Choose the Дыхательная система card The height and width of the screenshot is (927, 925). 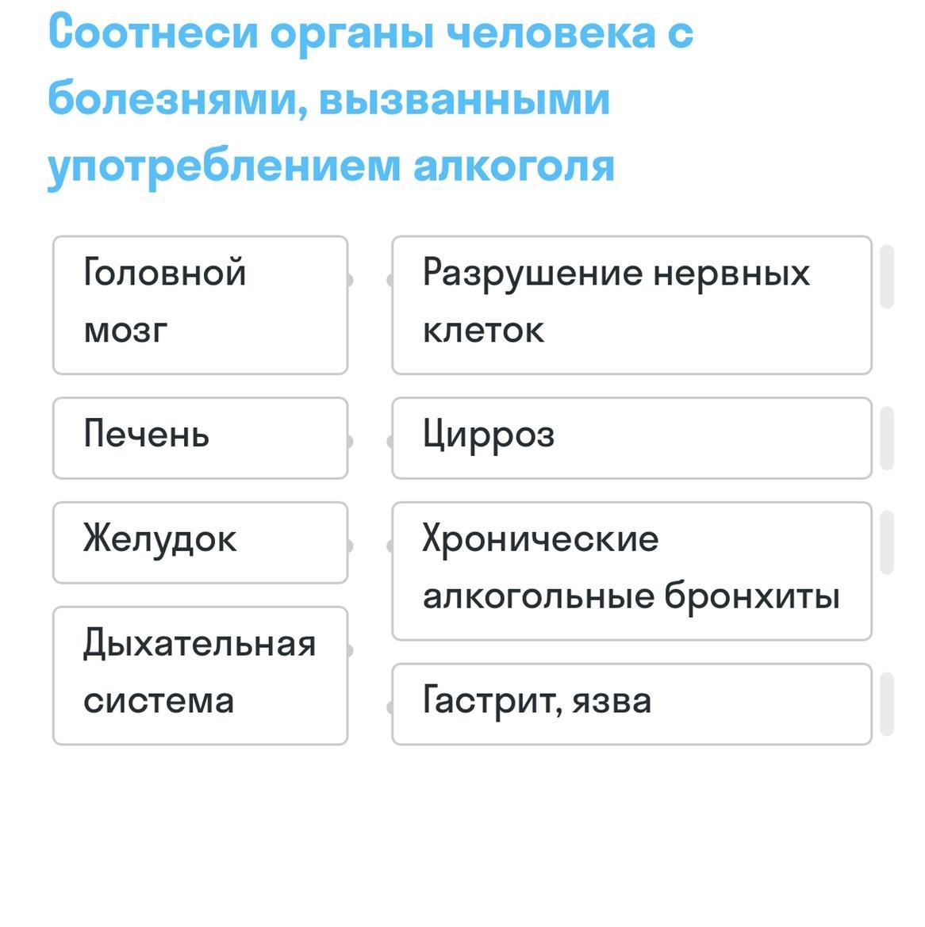pyautogui.click(x=200, y=676)
